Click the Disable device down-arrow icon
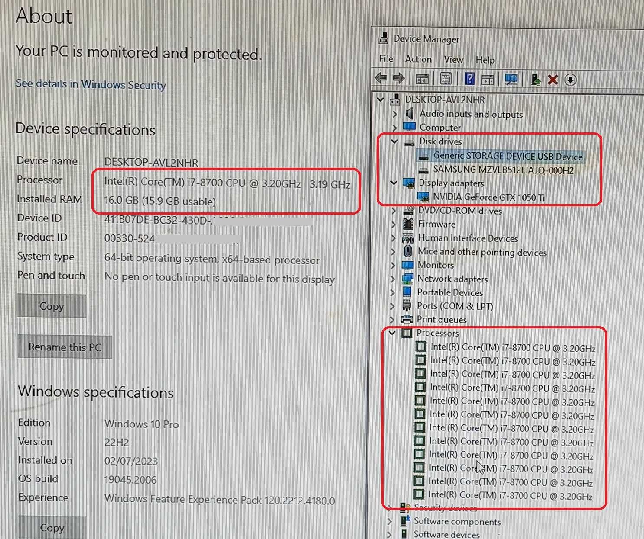The height and width of the screenshot is (539, 644). [570, 80]
